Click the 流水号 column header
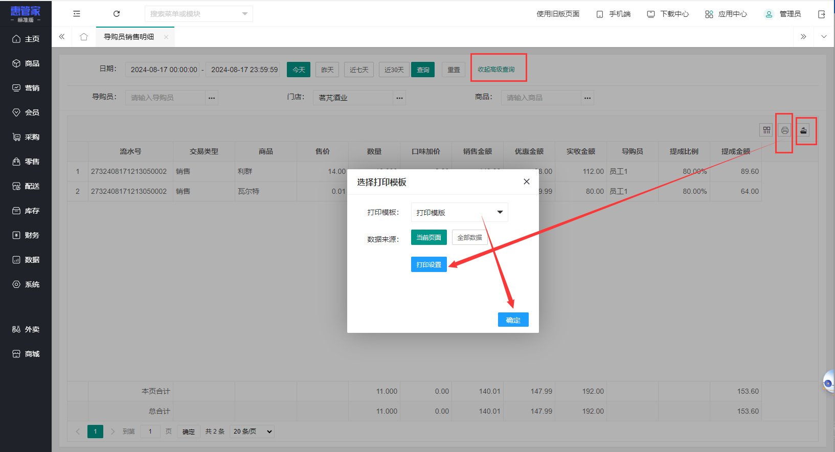Screen dimensions: 835x452 click(130, 151)
